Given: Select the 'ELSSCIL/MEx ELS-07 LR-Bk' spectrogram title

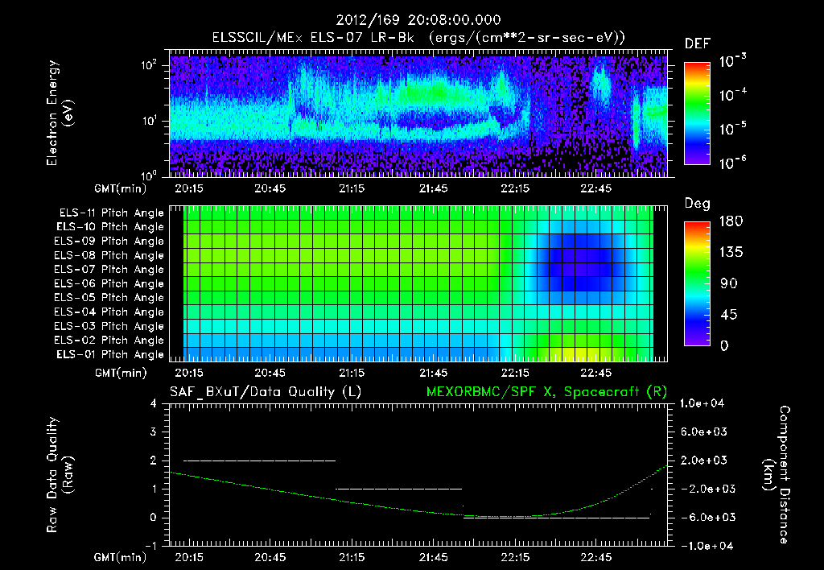Looking at the screenshot, I should (313, 38).
